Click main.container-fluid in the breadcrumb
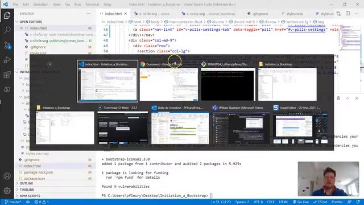This screenshot has width=364, height=205. [x=185, y=22]
